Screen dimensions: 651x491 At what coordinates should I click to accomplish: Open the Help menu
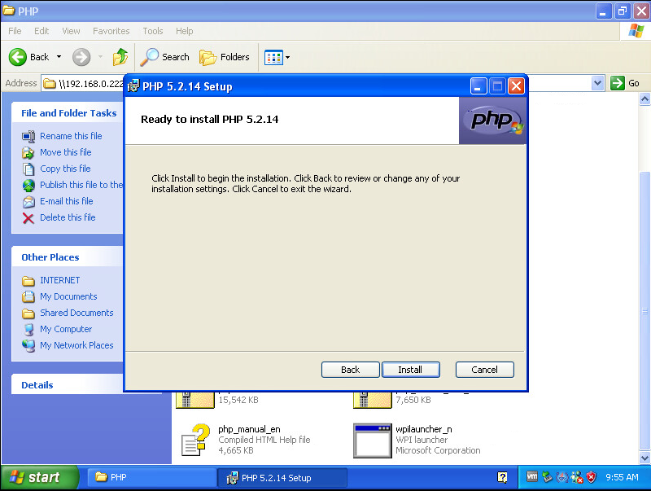185,31
